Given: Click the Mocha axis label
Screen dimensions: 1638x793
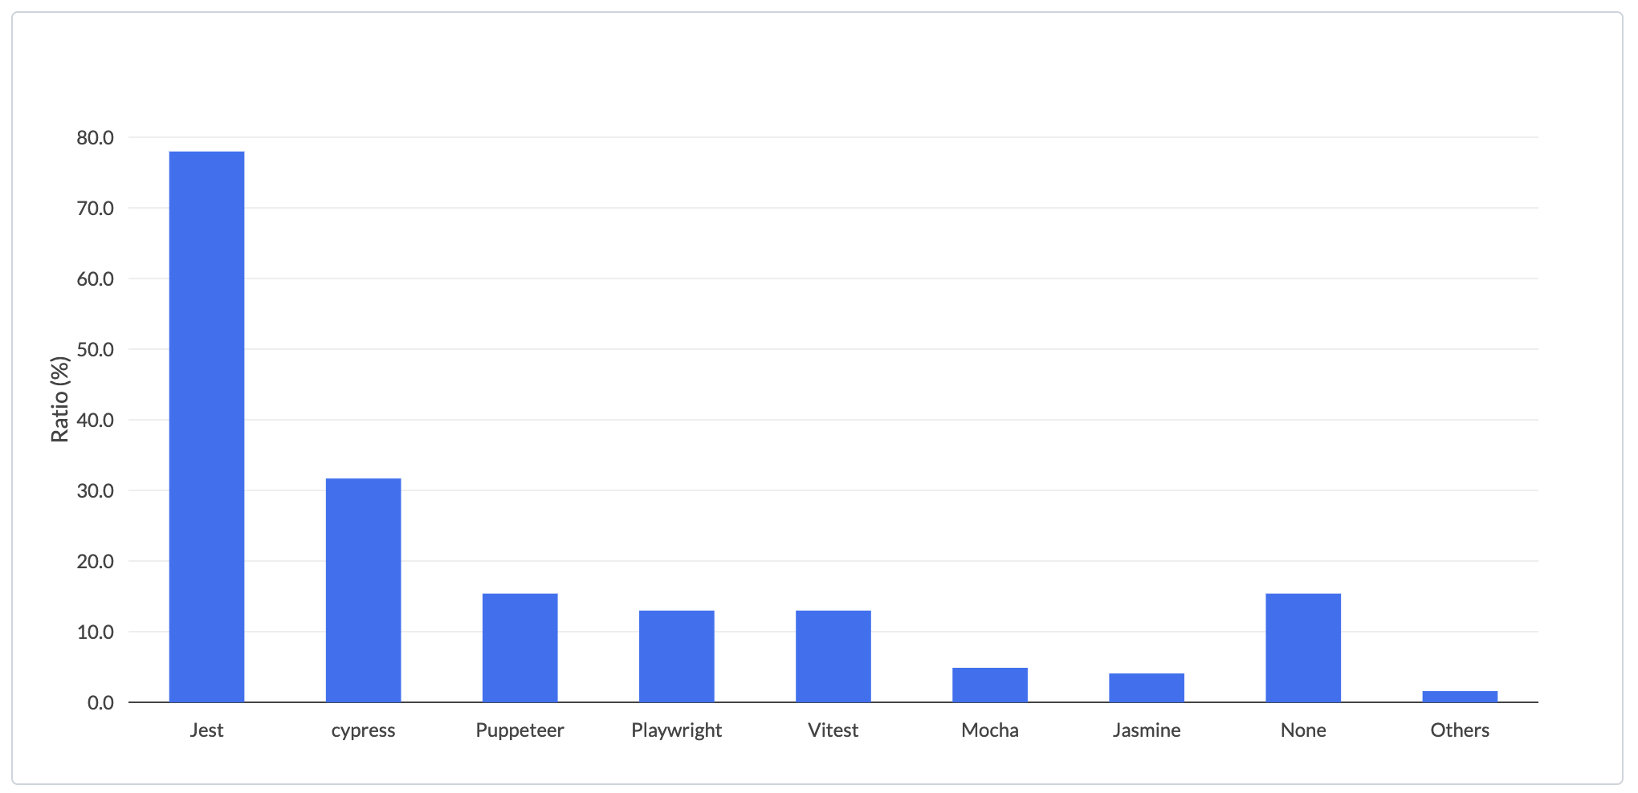Looking at the screenshot, I should pos(989,730).
